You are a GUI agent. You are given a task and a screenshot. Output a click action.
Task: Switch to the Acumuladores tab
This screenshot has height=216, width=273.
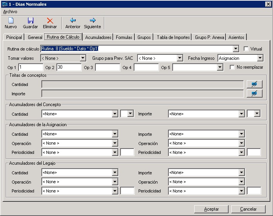click(x=98, y=37)
